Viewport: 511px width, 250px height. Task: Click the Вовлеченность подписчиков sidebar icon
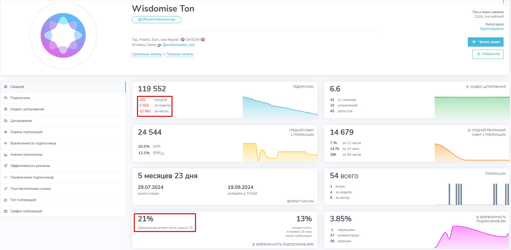(x=5, y=144)
